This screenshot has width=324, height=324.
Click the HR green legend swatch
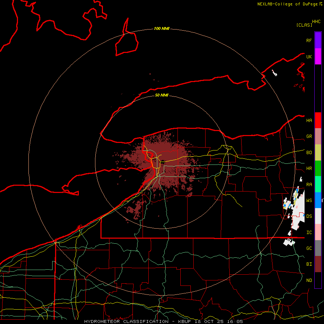tap(318, 168)
